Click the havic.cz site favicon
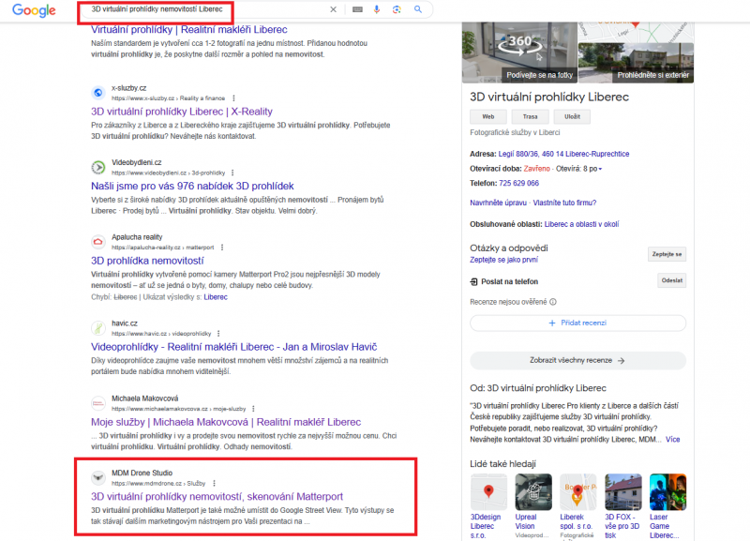This screenshot has height=541, width=750. point(98,328)
